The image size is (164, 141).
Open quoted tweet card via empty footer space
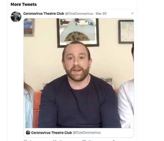pyautogui.click(x=117, y=133)
